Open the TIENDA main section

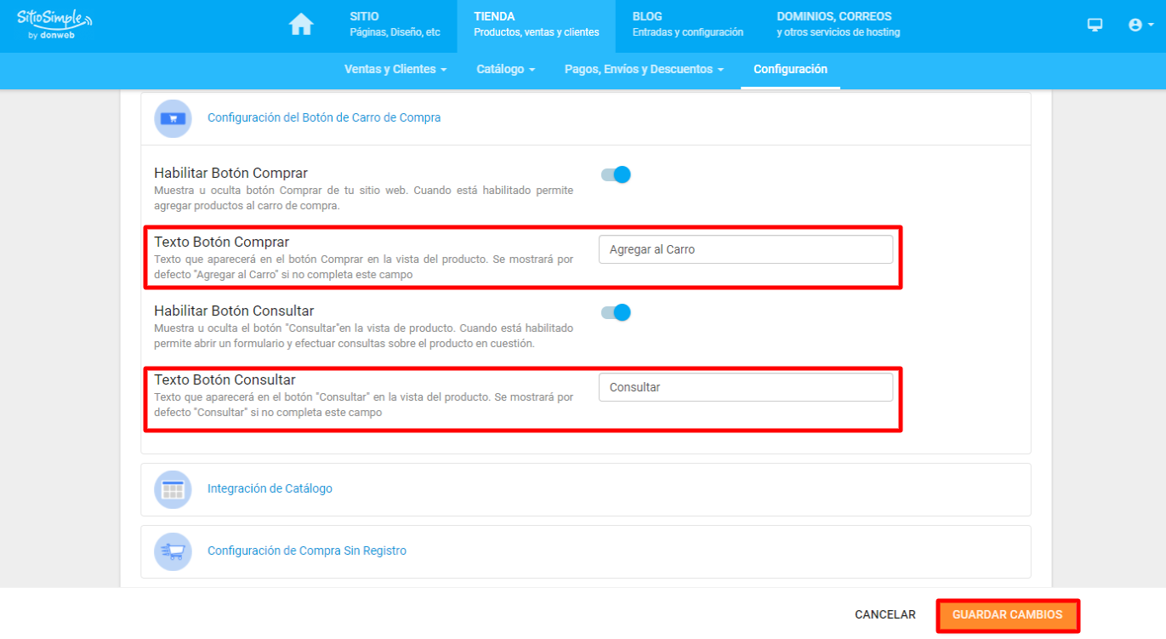coord(537,25)
